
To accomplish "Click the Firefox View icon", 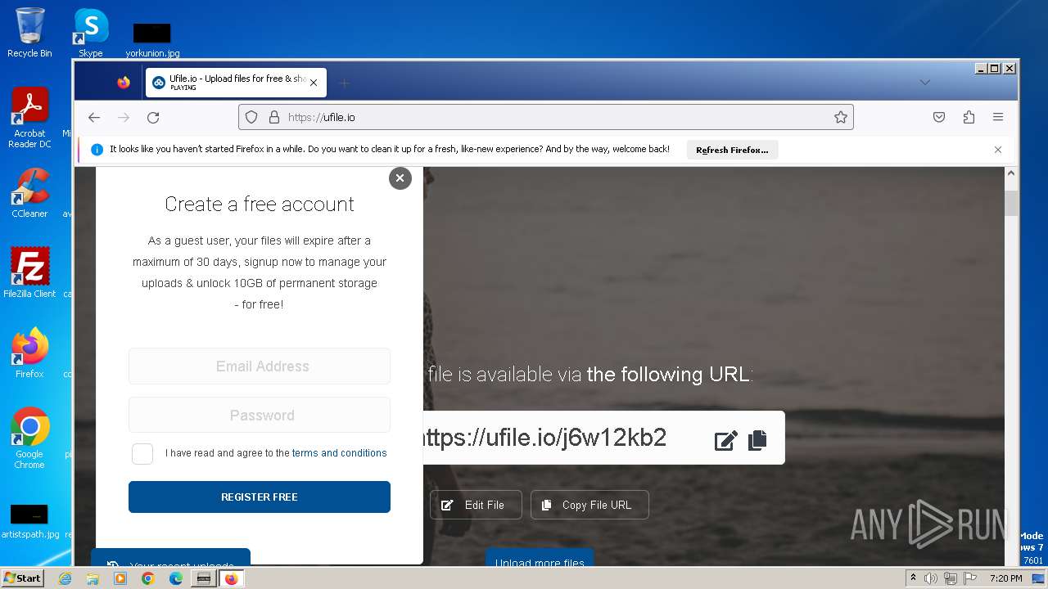I will [x=124, y=83].
